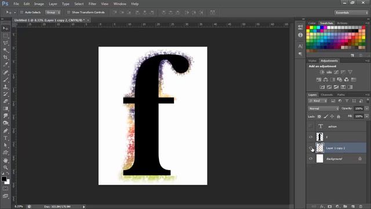
Task: Select the Brush tool
Action: [5, 80]
